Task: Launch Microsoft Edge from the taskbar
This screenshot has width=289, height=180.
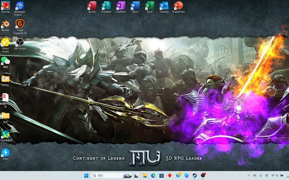Action: pyautogui.click(x=153, y=176)
